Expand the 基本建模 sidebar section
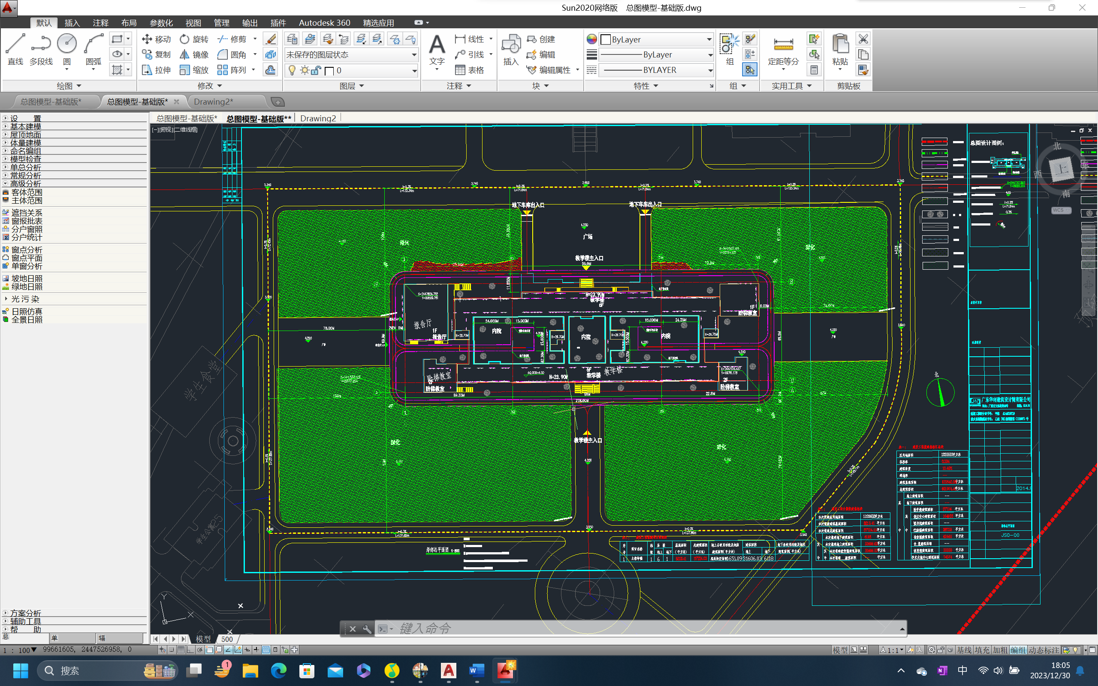 click(x=25, y=126)
